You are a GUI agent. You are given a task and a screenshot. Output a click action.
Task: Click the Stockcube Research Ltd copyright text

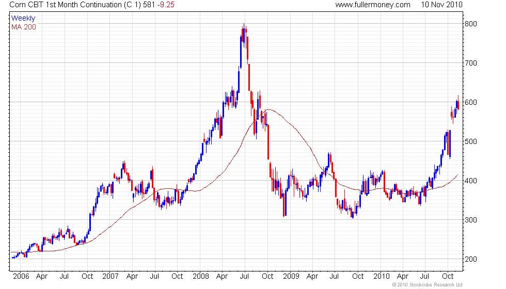click(428, 285)
